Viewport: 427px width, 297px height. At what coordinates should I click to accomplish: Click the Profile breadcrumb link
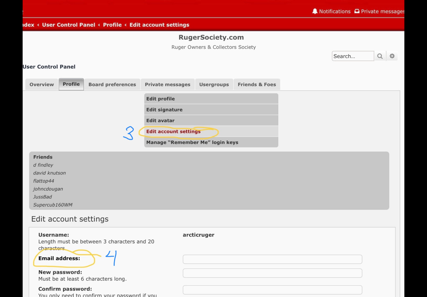click(112, 25)
